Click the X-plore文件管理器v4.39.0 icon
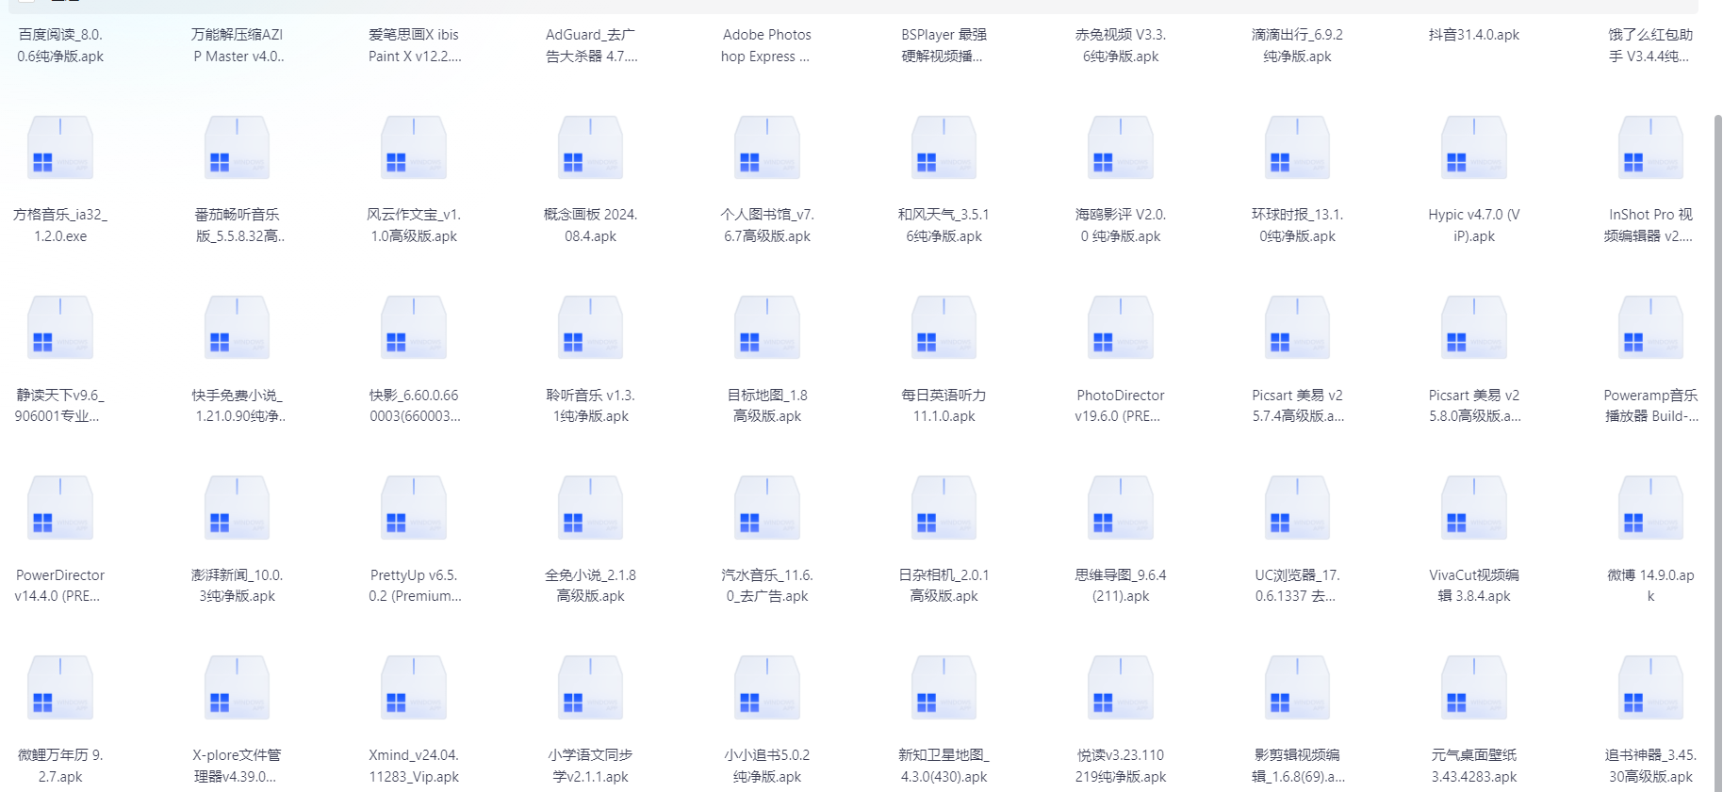The image size is (1723, 792). click(x=237, y=687)
